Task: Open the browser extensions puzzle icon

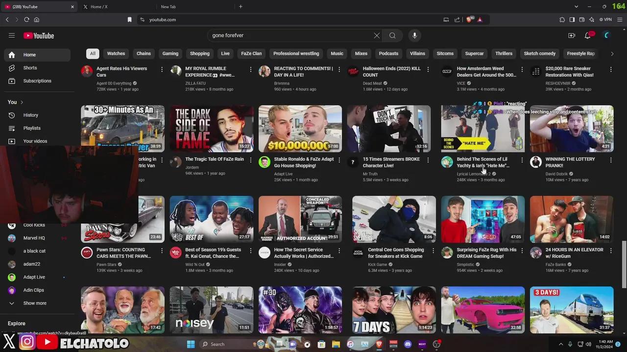Action: click(x=562, y=20)
